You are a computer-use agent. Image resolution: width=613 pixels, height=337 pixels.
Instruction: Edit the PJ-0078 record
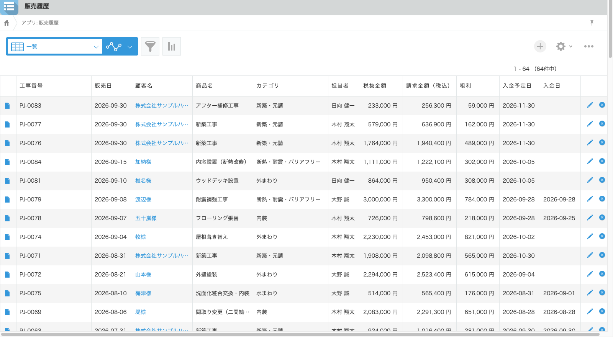click(x=590, y=218)
